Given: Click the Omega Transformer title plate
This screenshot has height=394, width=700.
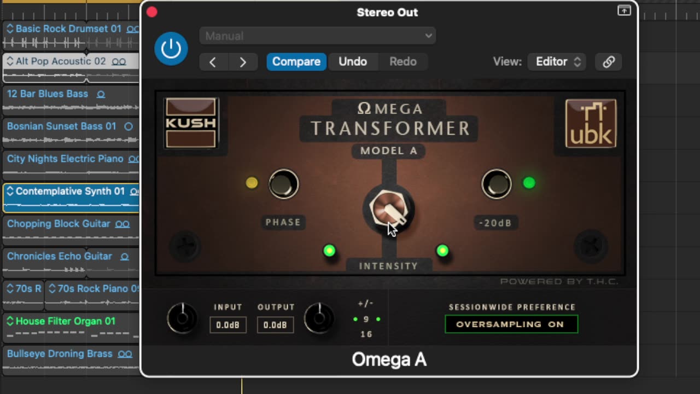Looking at the screenshot, I should (389, 120).
